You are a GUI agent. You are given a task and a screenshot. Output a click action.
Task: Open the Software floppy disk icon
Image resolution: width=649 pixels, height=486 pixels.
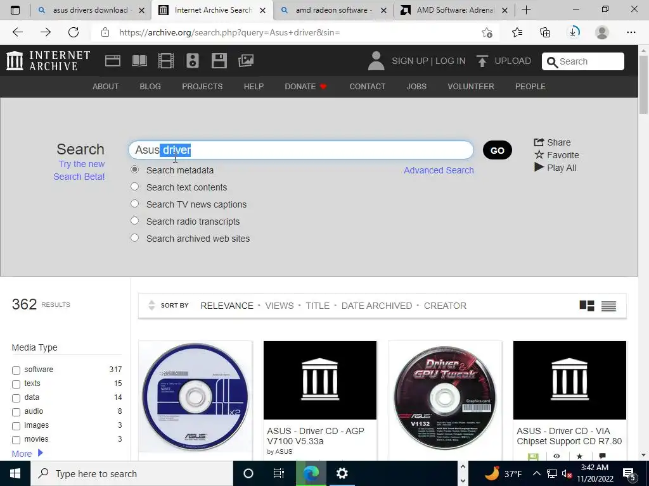click(x=219, y=61)
